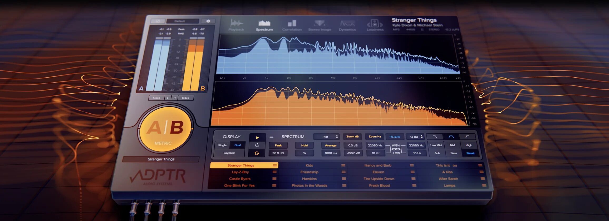Open menu icon for Fresh Blood

(x=414, y=185)
